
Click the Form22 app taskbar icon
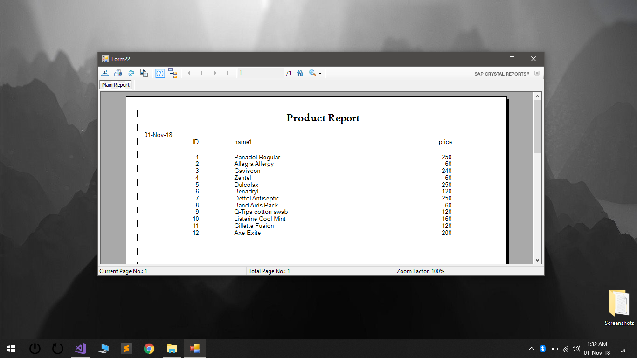pos(195,349)
